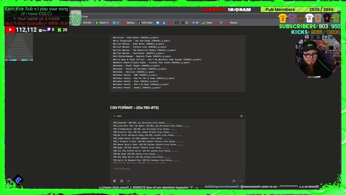Copy the csv code block
This screenshot has height=195, width=346.
pyautogui.click(x=241, y=116)
